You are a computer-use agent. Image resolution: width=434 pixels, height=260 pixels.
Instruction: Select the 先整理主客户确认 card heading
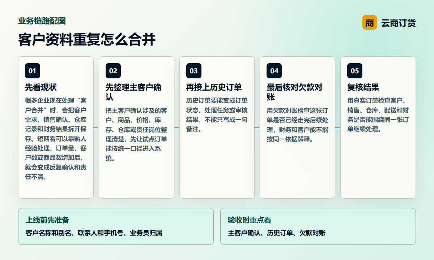point(133,92)
